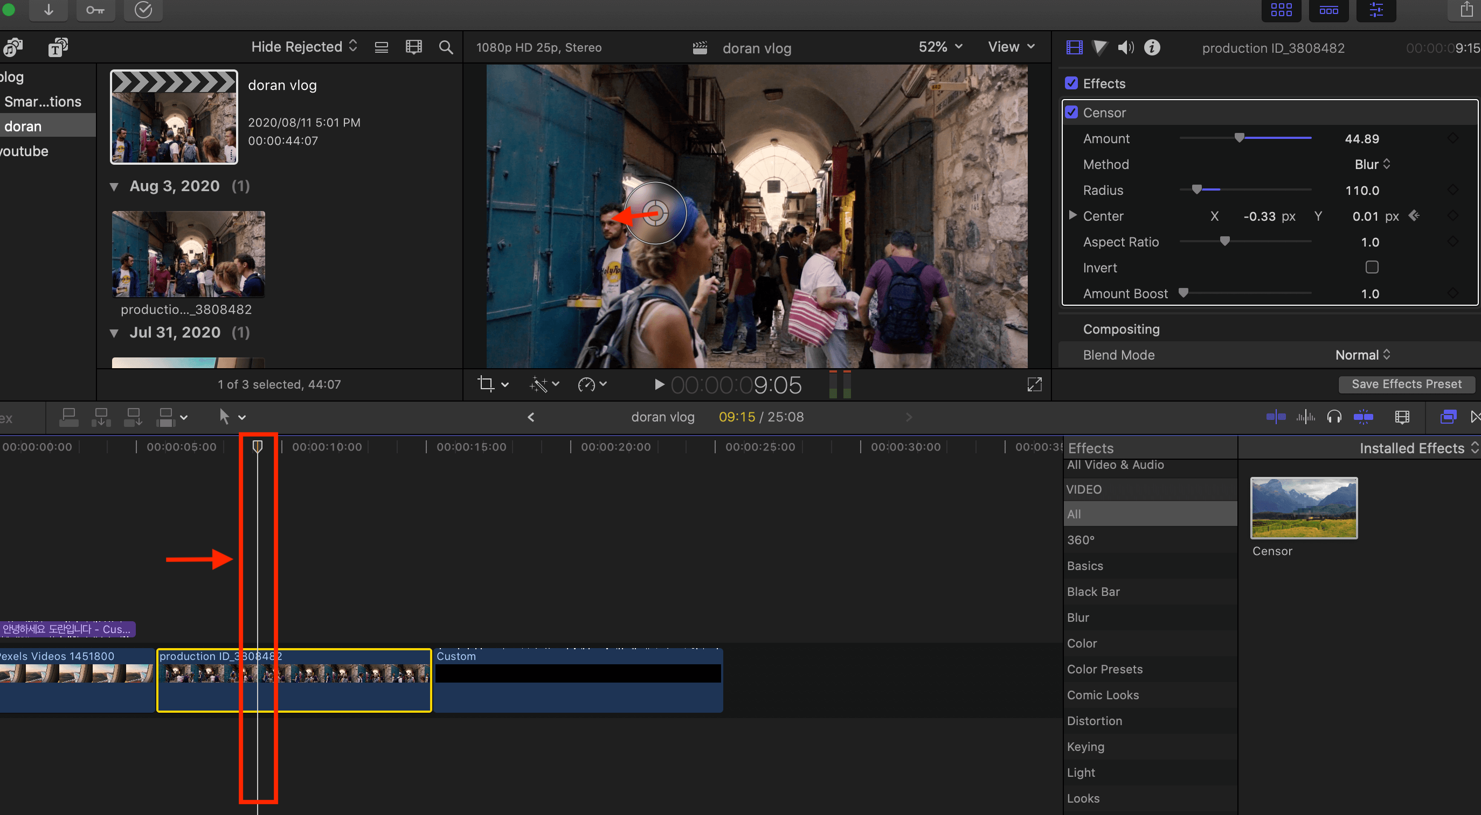The image size is (1481, 815).
Task: Uncheck the master Effects checkbox
Action: point(1071,83)
